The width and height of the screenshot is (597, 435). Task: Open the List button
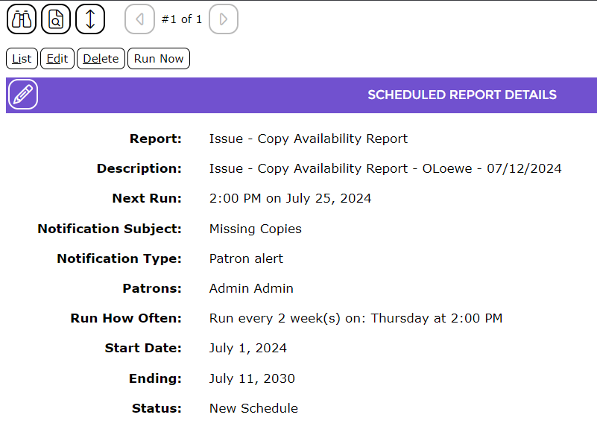point(22,59)
